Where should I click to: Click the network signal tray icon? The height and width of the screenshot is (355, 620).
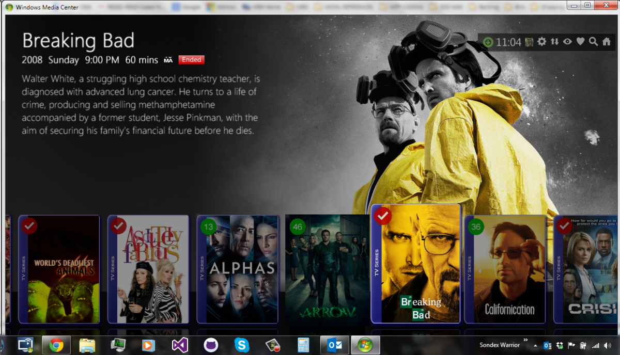click(x=595, y=345)
